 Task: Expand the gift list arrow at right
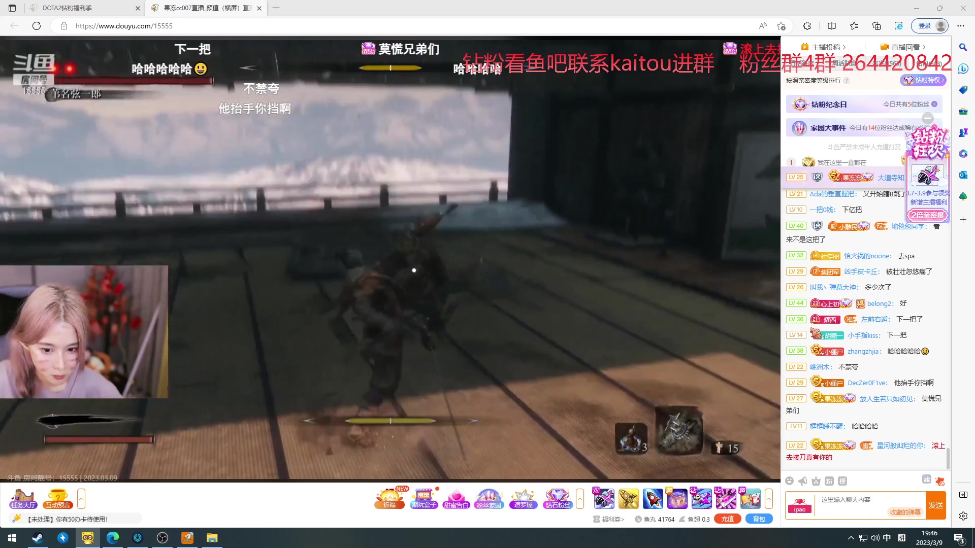click(769, 498)
